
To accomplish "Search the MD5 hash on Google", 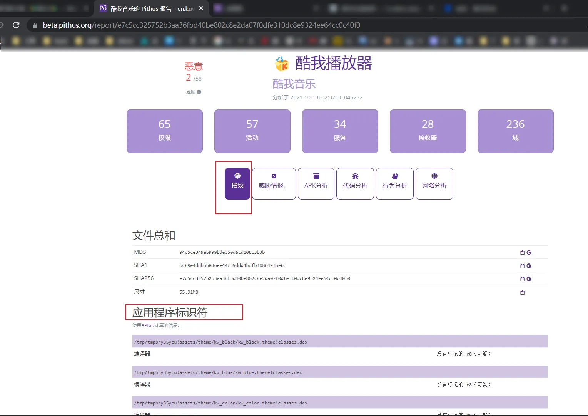I will (529, 253).
